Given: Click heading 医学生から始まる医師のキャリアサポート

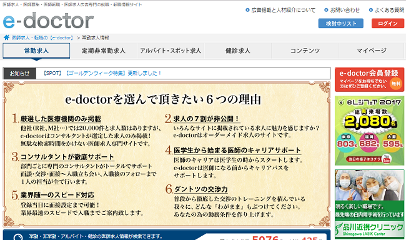Looking at the screenshot, I should click(x=237, y=151).
